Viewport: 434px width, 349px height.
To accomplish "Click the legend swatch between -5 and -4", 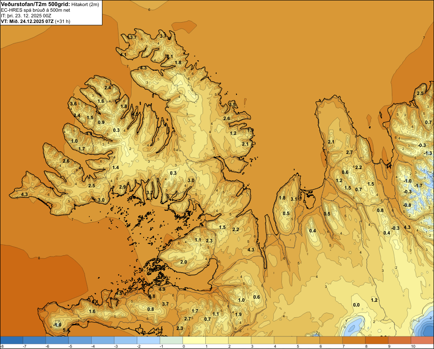I will (x=80, y=340).
